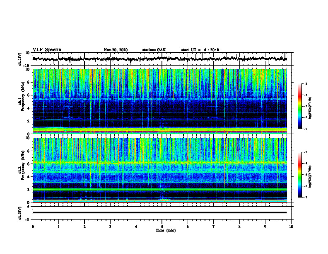328x254 pixels.
Task: Click the ch.1 voltage waveform trace
Action: (x=159, y=59)
